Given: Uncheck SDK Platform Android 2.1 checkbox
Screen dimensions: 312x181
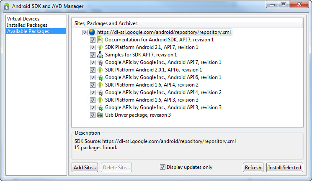Looking at the screenshot, I should (x=93, y=47).
